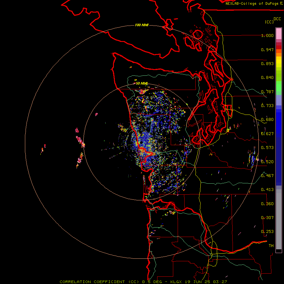Screen dimensions: 284x284
Task: Select the 0.307 scale value
Action: pos(267,218)
